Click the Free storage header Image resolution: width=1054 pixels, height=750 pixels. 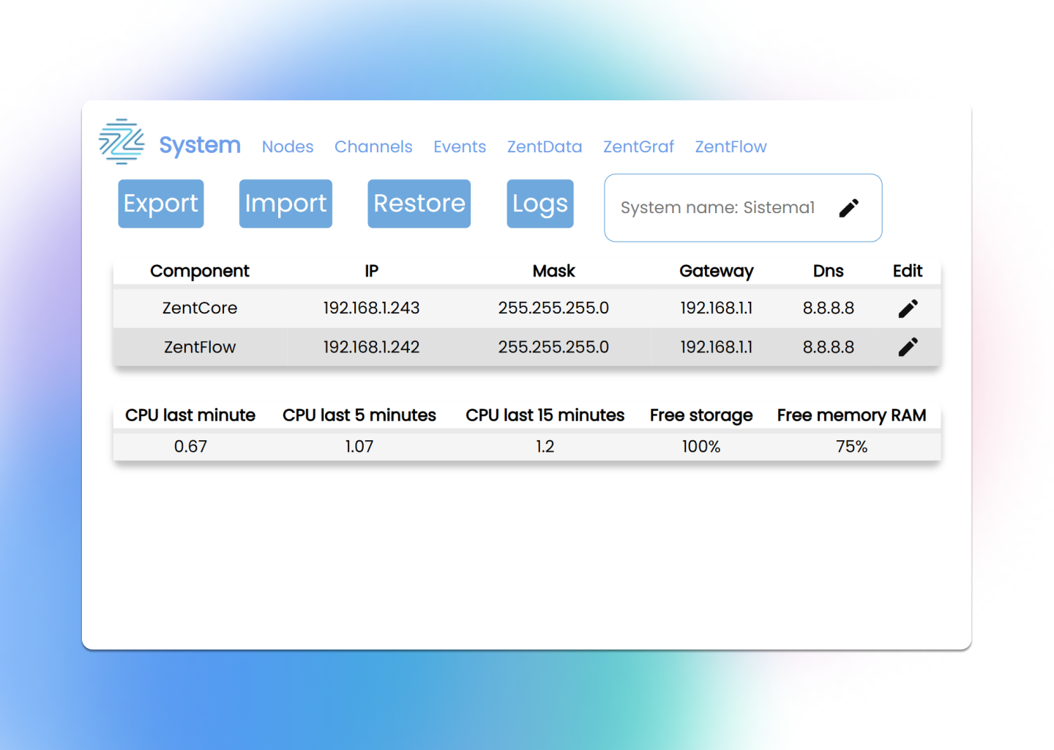coord(701,415)
